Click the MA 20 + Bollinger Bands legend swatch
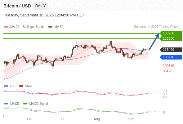Viewport: 183px width, 124px height. 6,27
